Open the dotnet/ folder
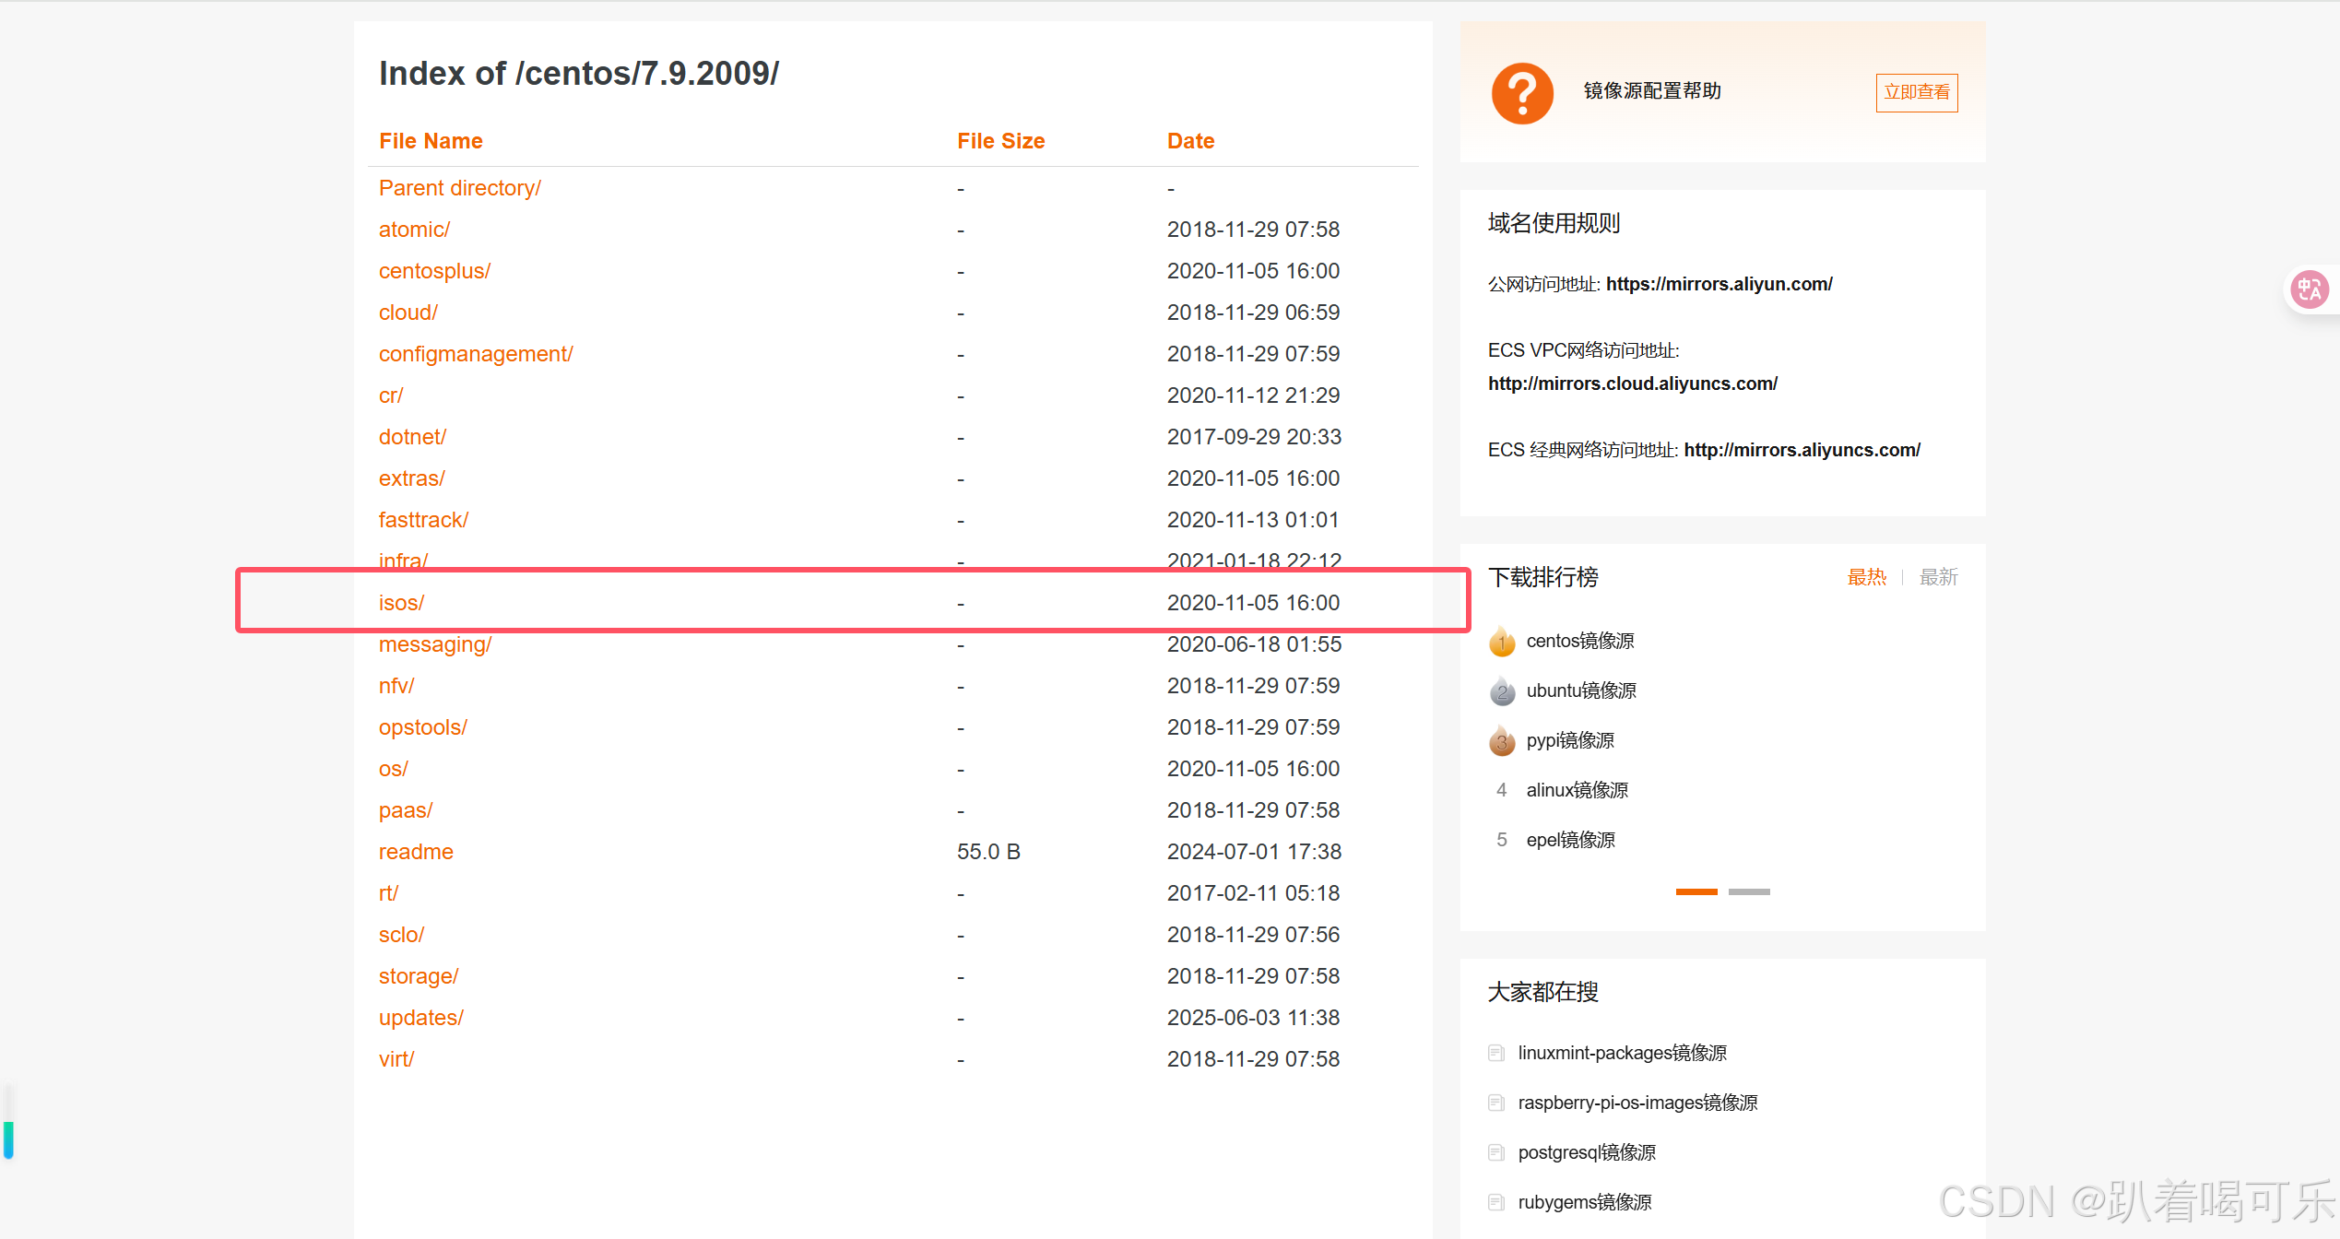2340x1239 pixels. [412, 437]
